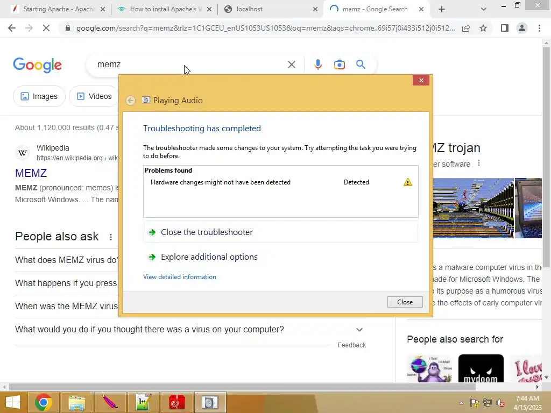Open View detailed information link
The width and height of the screenshot is (551, 413).
[x=180, y=277]
